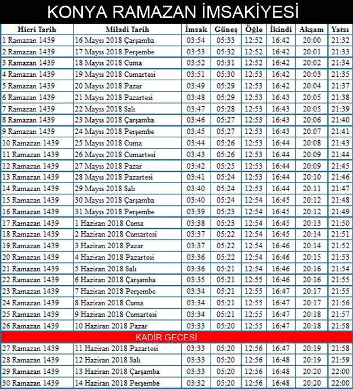Select the Öğle column header
The image size is (353, 389).
coord(254,29)
